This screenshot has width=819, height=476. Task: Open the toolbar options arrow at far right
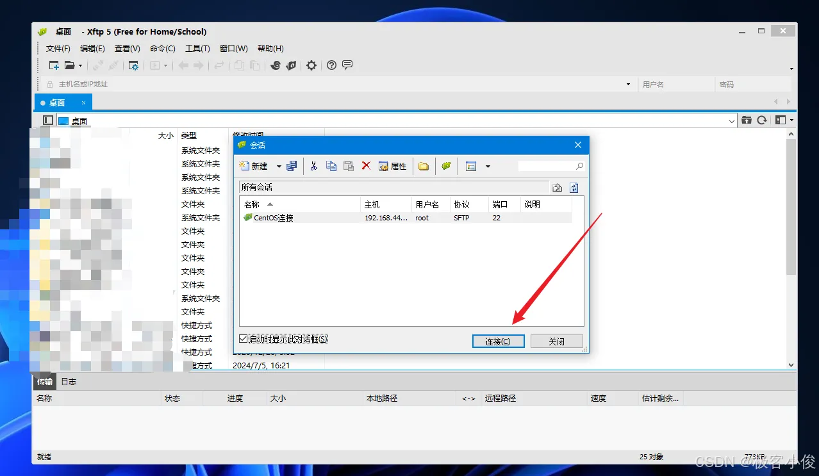pos(791,69)
